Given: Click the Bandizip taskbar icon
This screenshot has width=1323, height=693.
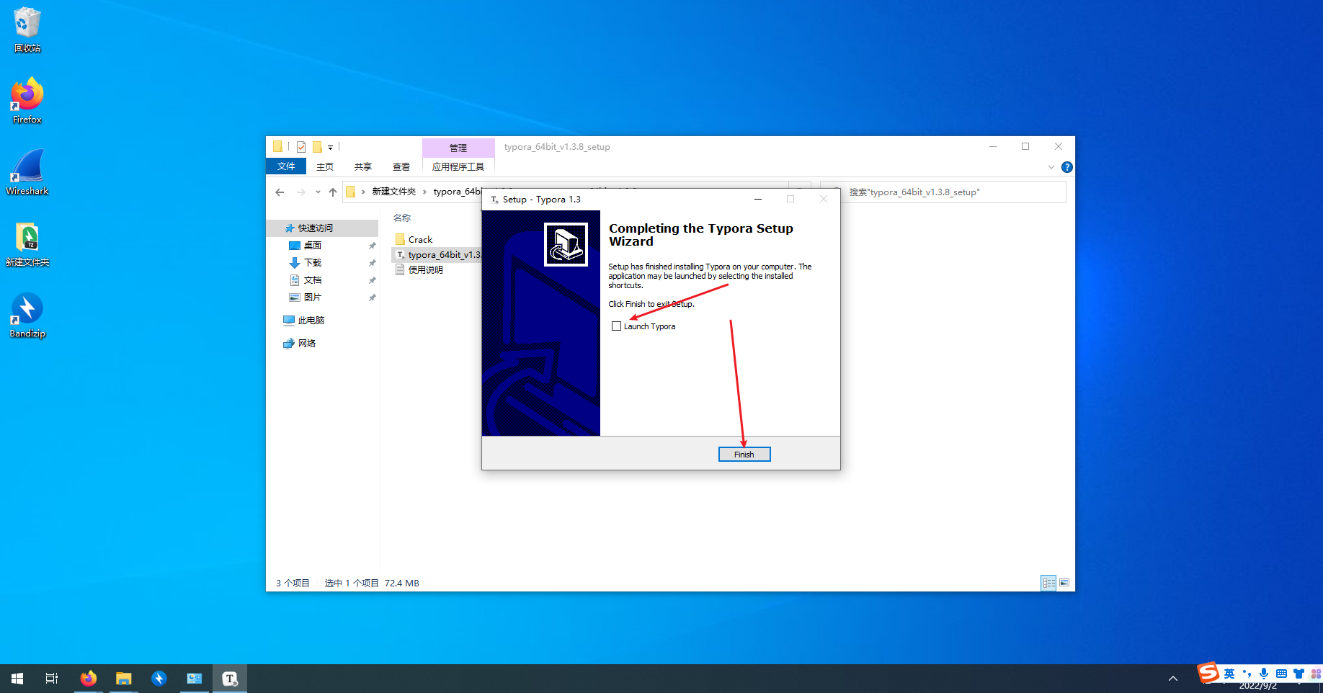Looking at the screenshot, I should click(x=159, y=679).
